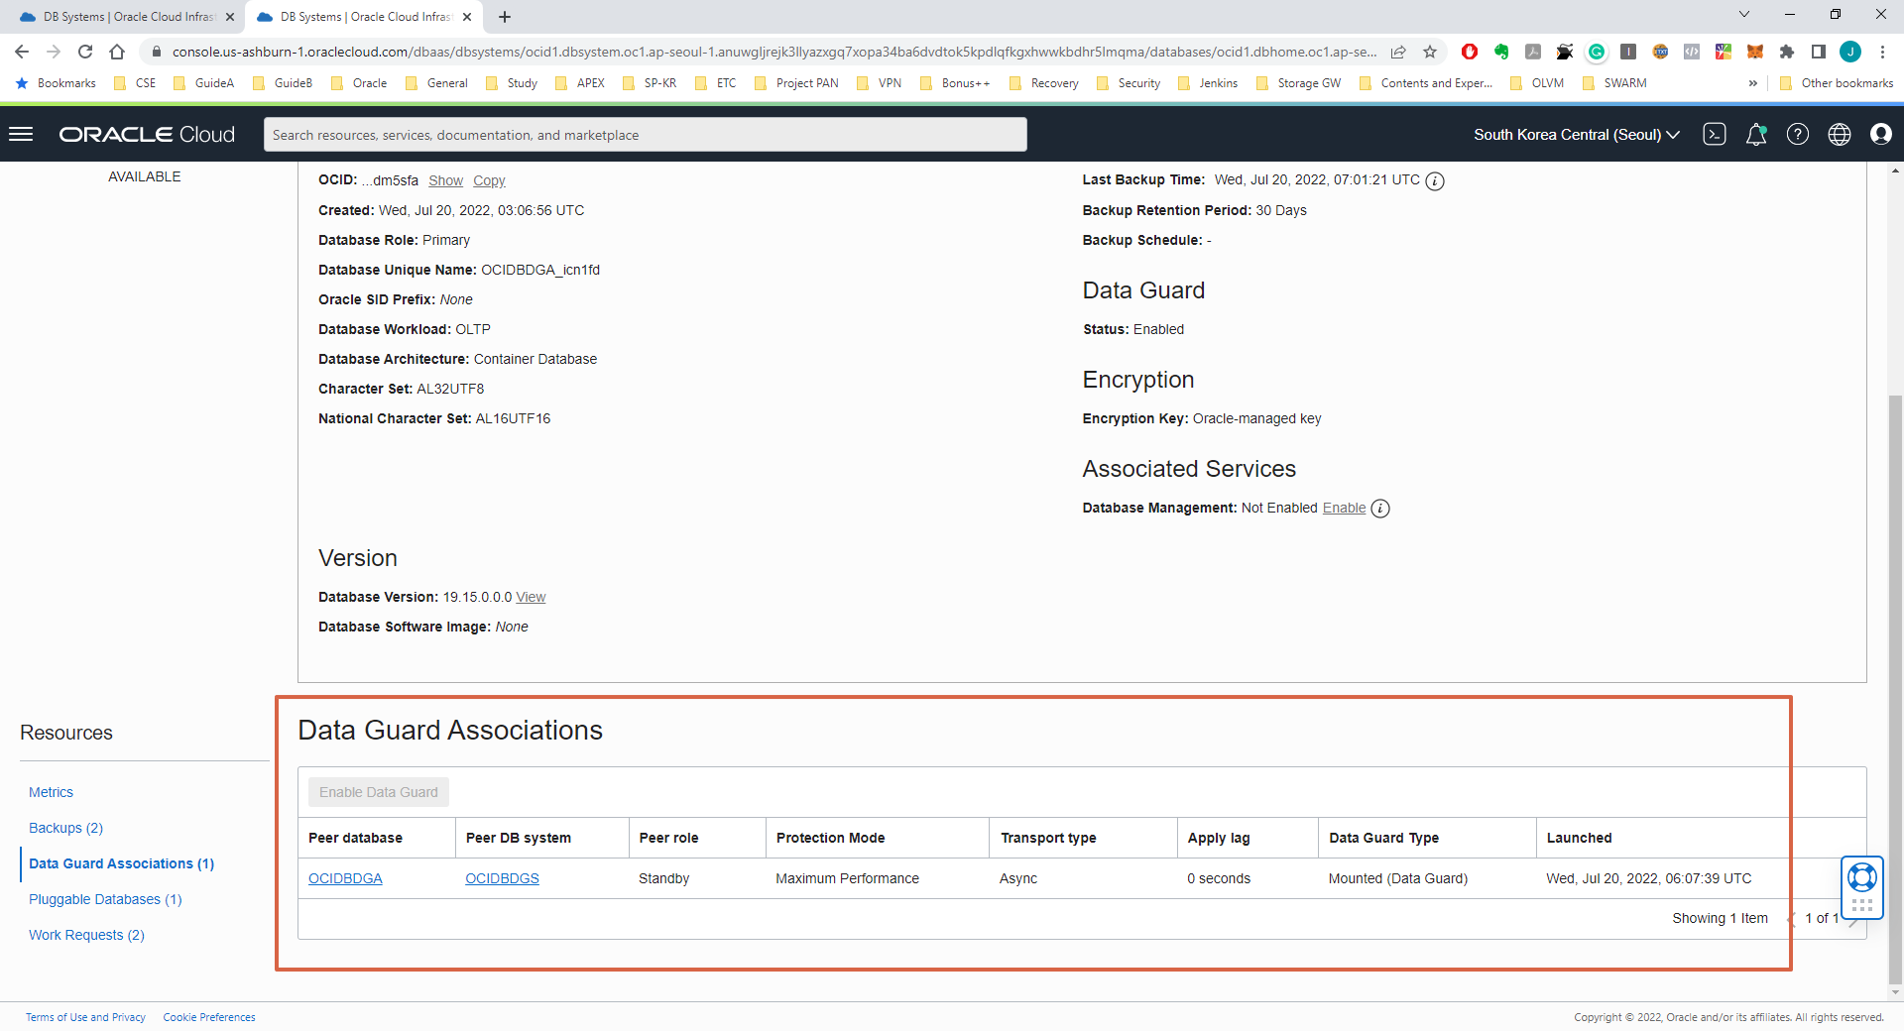Open Metrics in the Resources list
Image resolution: width=1904 pixels, height=1031 pixels.
point(51,792)
